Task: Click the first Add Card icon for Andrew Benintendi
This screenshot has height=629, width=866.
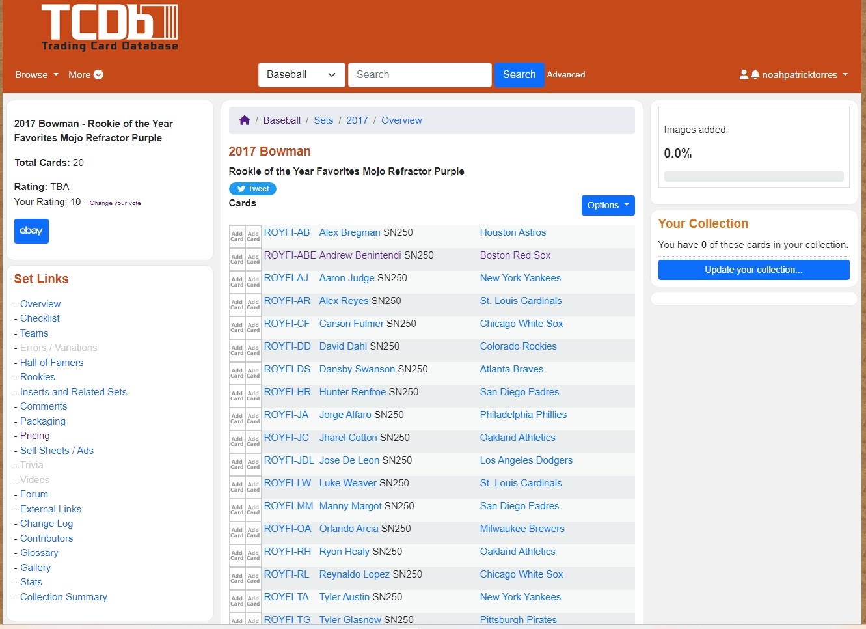Action: point(237,259)
